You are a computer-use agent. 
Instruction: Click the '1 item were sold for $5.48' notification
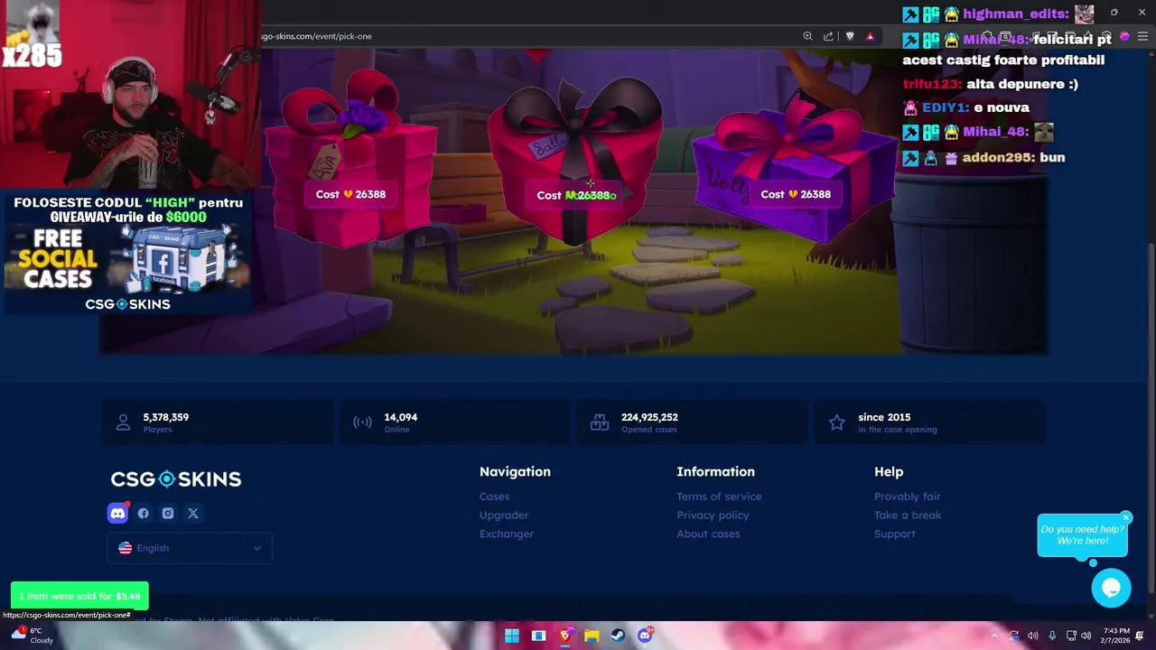point(79,596)
